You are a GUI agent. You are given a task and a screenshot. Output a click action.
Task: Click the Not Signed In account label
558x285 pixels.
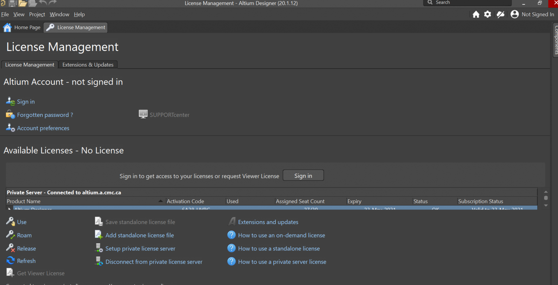[538, 15]
